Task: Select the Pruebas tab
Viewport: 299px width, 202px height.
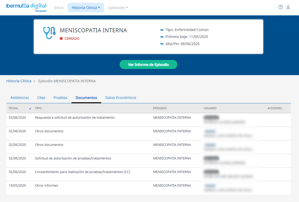Action: [60, 98]
